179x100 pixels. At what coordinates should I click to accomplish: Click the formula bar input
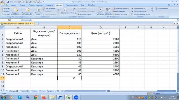click(x=104, y=20)
